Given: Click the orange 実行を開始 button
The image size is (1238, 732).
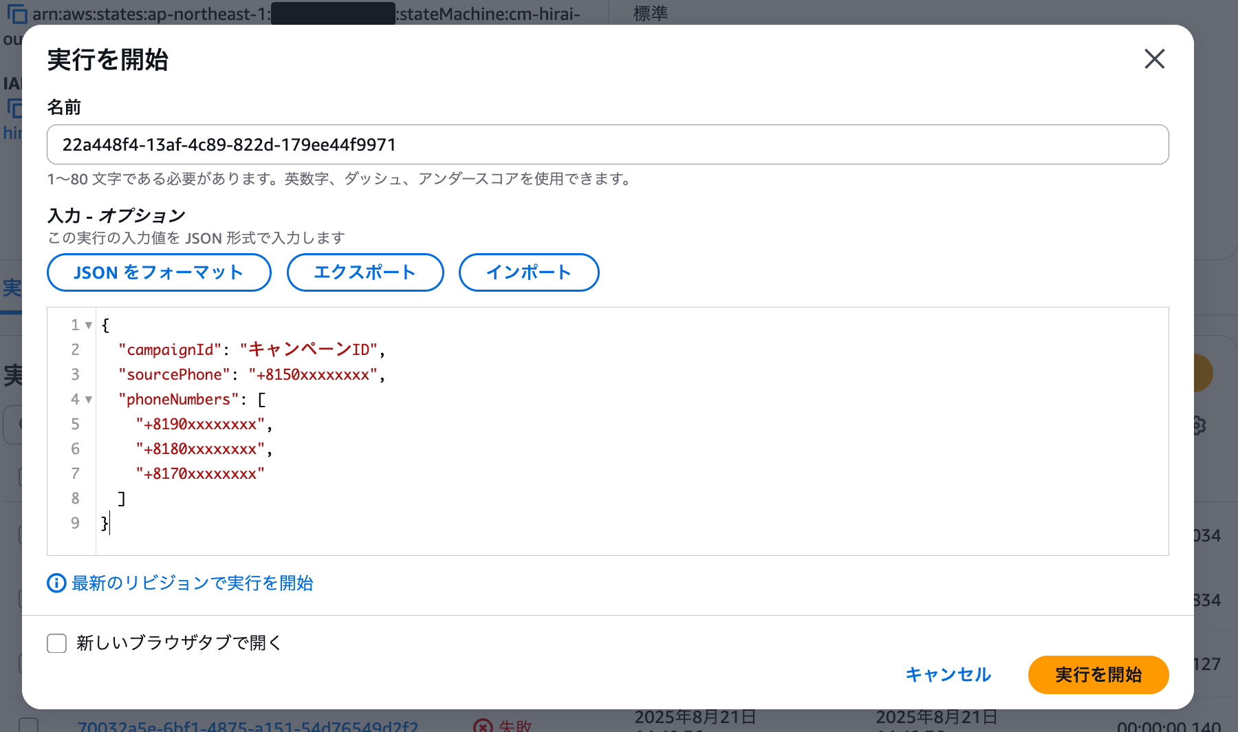Looking at the screenshot, I should click(1098, 675).
